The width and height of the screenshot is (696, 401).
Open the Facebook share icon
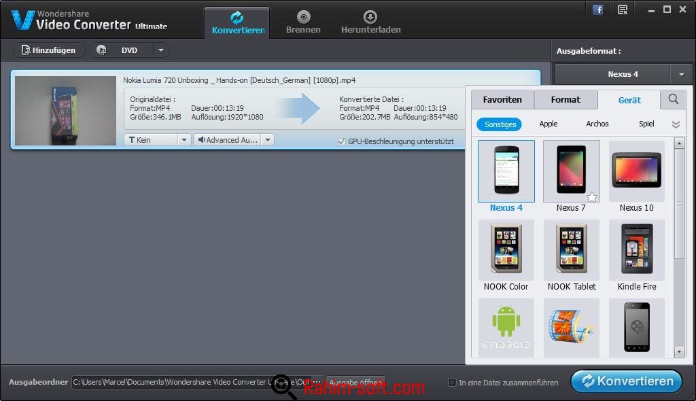click(597, 10)
